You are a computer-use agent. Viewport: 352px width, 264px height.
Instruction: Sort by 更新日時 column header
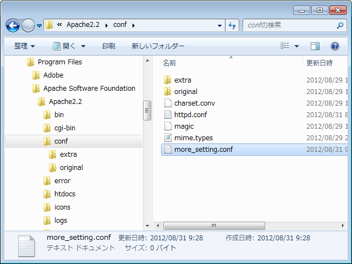point(320,63)
